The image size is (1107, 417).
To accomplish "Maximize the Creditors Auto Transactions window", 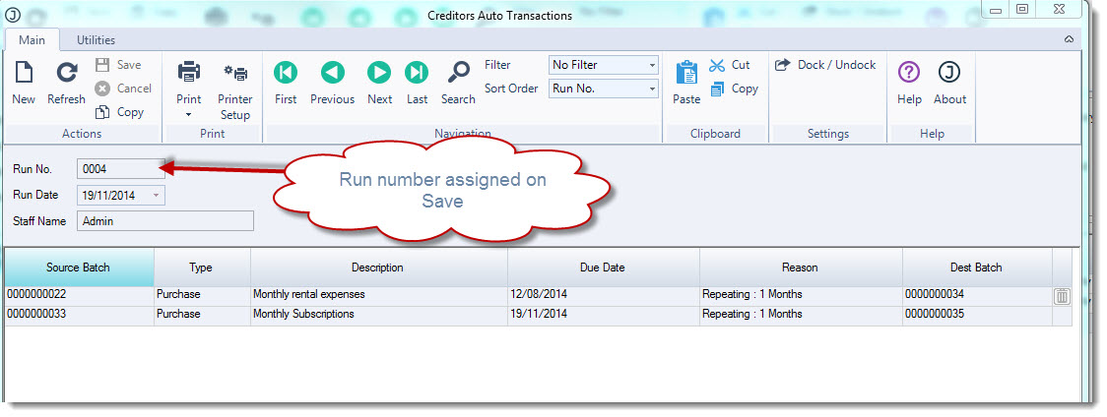I will pos(1022,9).
